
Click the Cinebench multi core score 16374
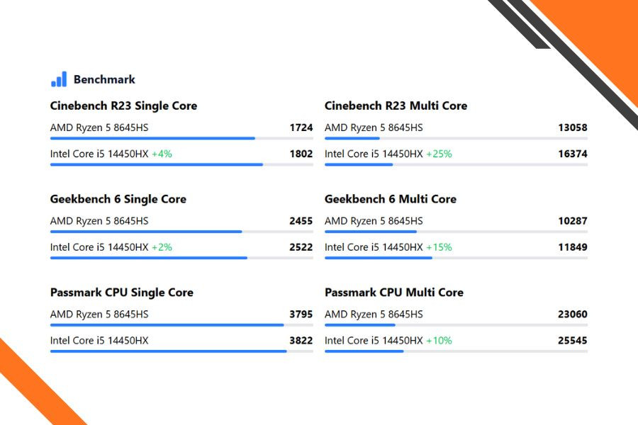[x=572, y=154]
